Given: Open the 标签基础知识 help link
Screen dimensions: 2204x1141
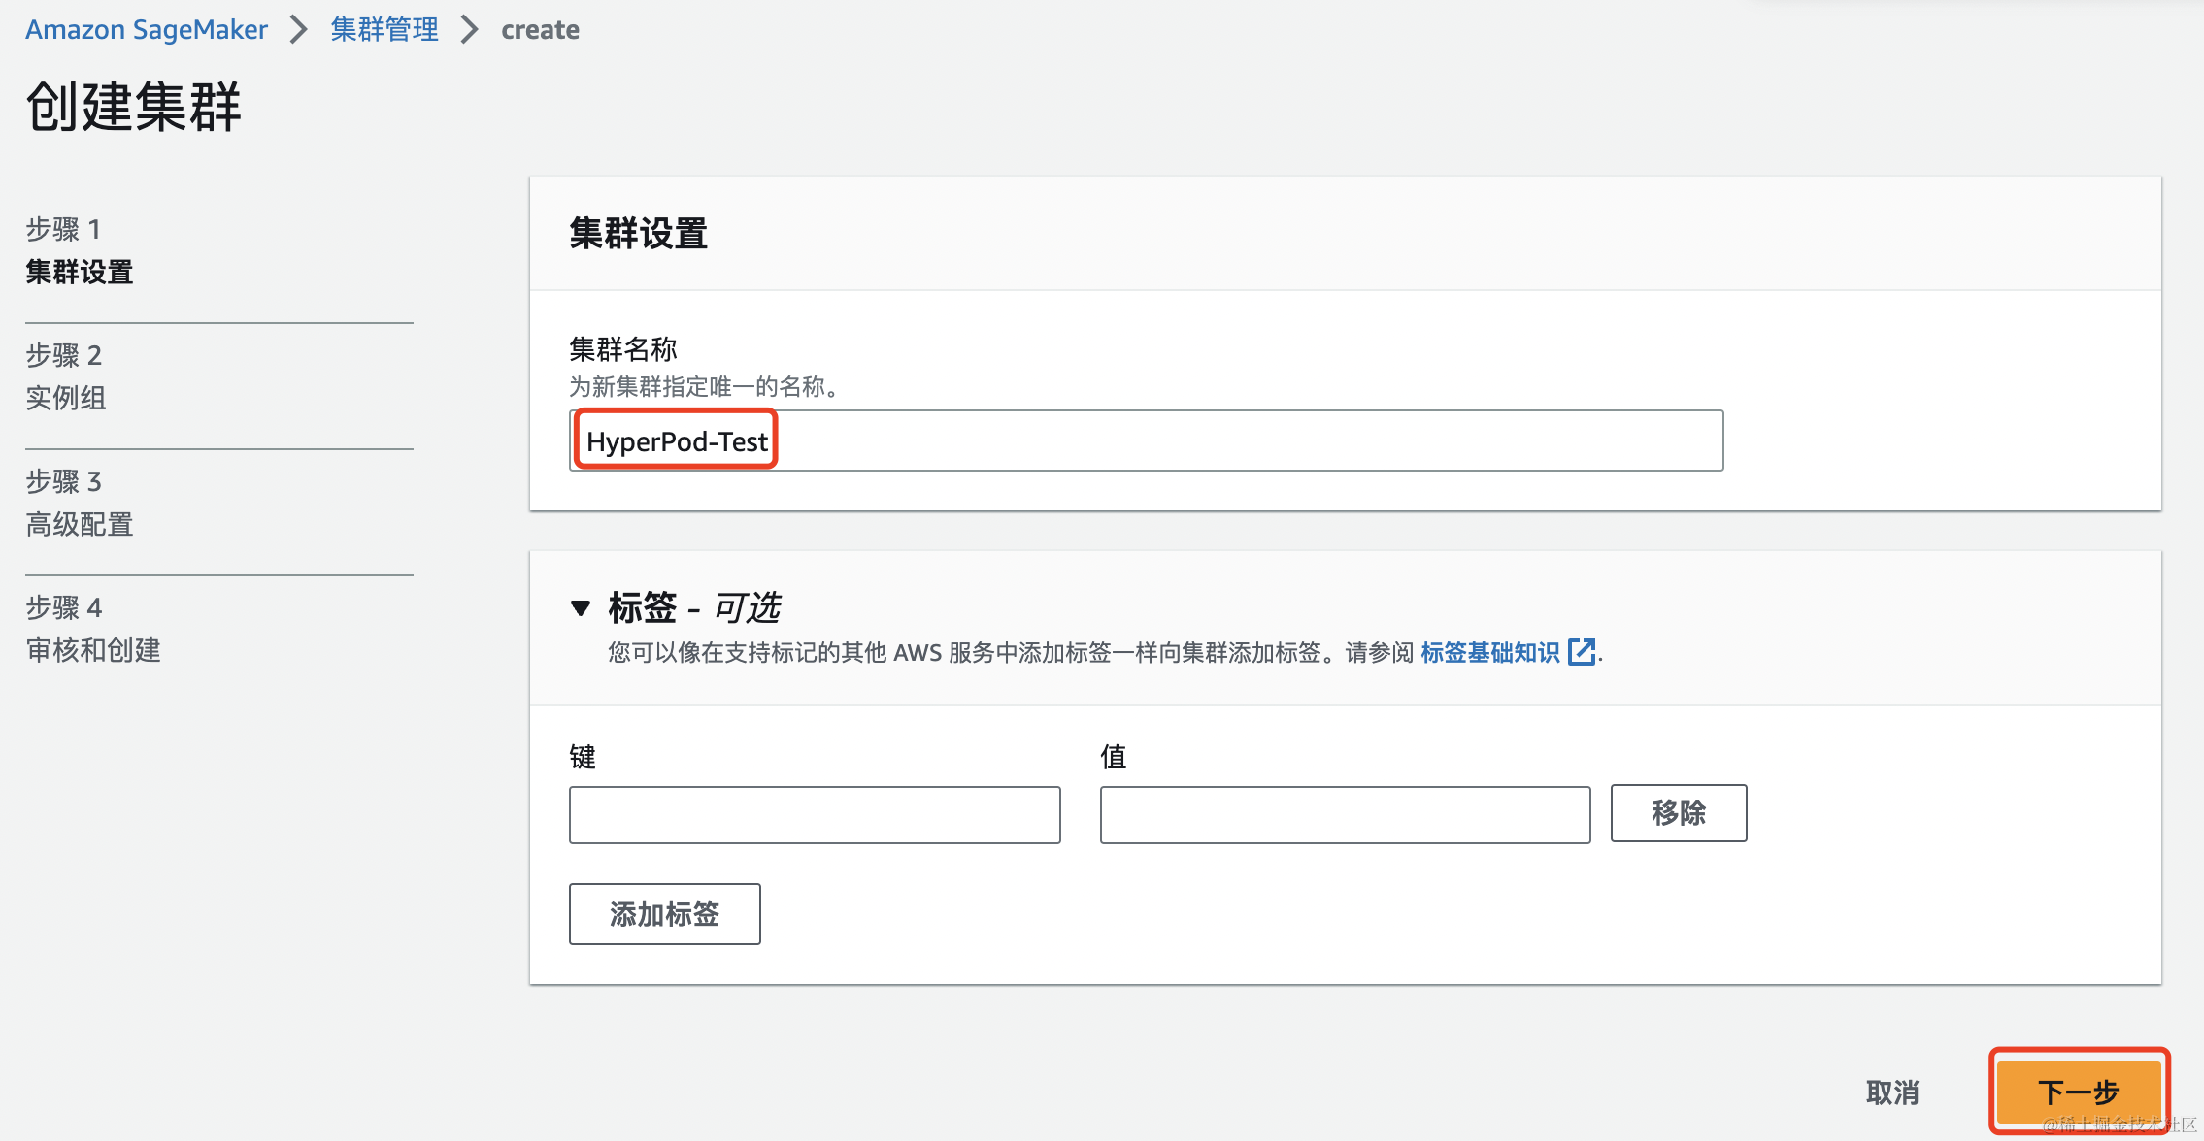Looking at the screenshot, I should coord(1490,652).
